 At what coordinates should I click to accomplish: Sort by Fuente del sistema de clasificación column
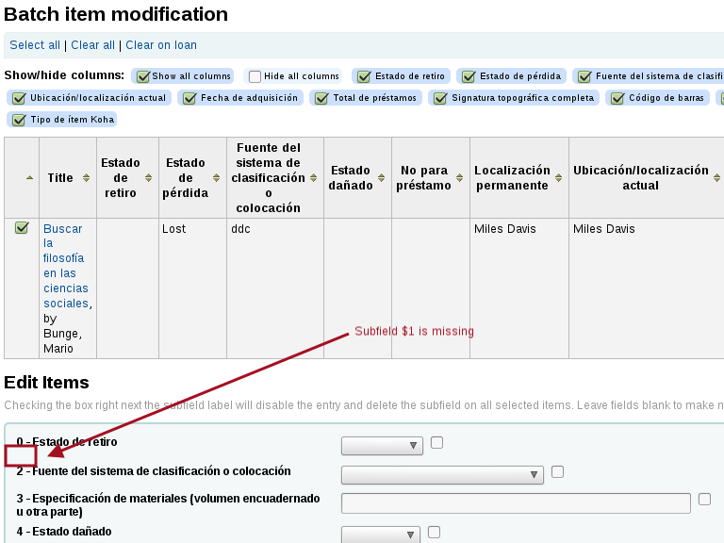coord(314,178)
